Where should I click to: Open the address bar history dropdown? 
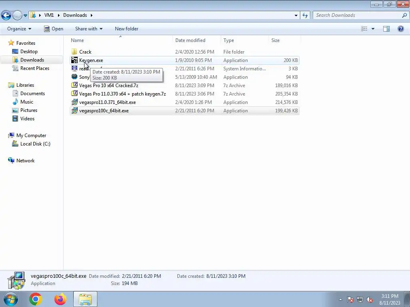tap(296, 16)
